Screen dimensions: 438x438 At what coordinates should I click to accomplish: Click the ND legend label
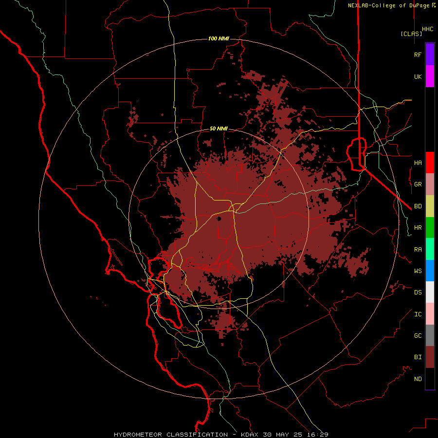(418, 379)
